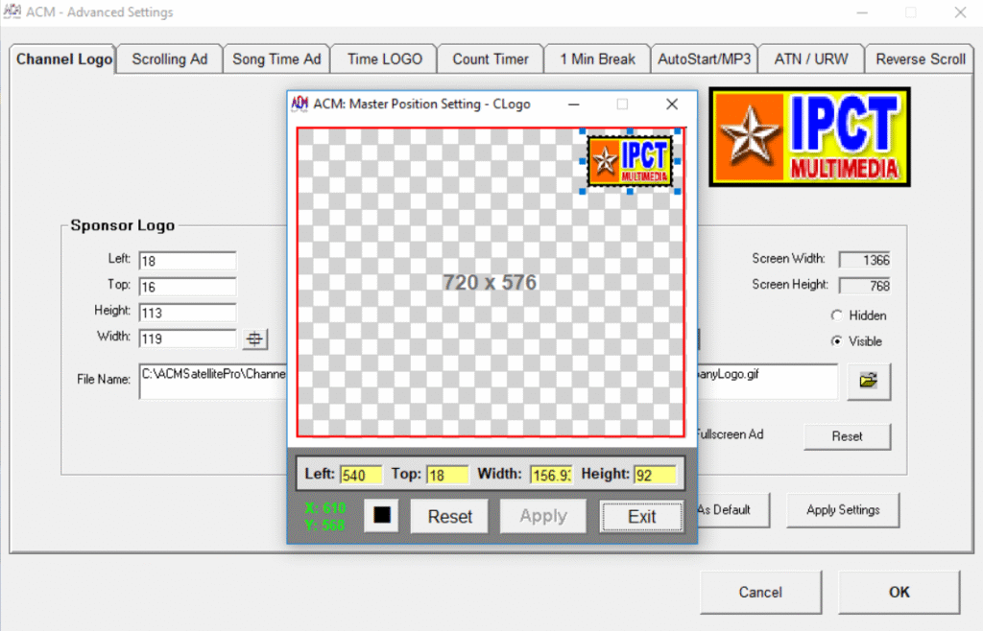Exit the Master Position Setting dialog
Screen dimensions: 983x631
point(641,516)
